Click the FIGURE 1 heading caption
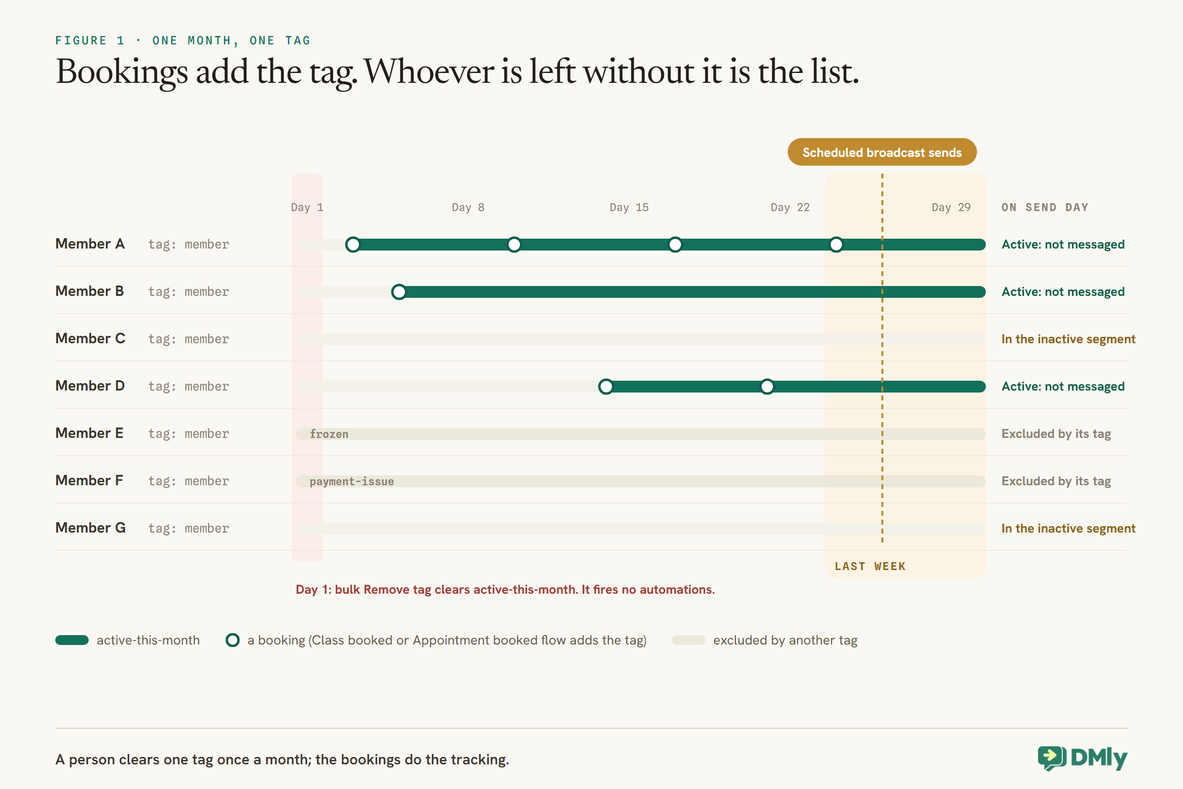 click(x=183, y=40)
